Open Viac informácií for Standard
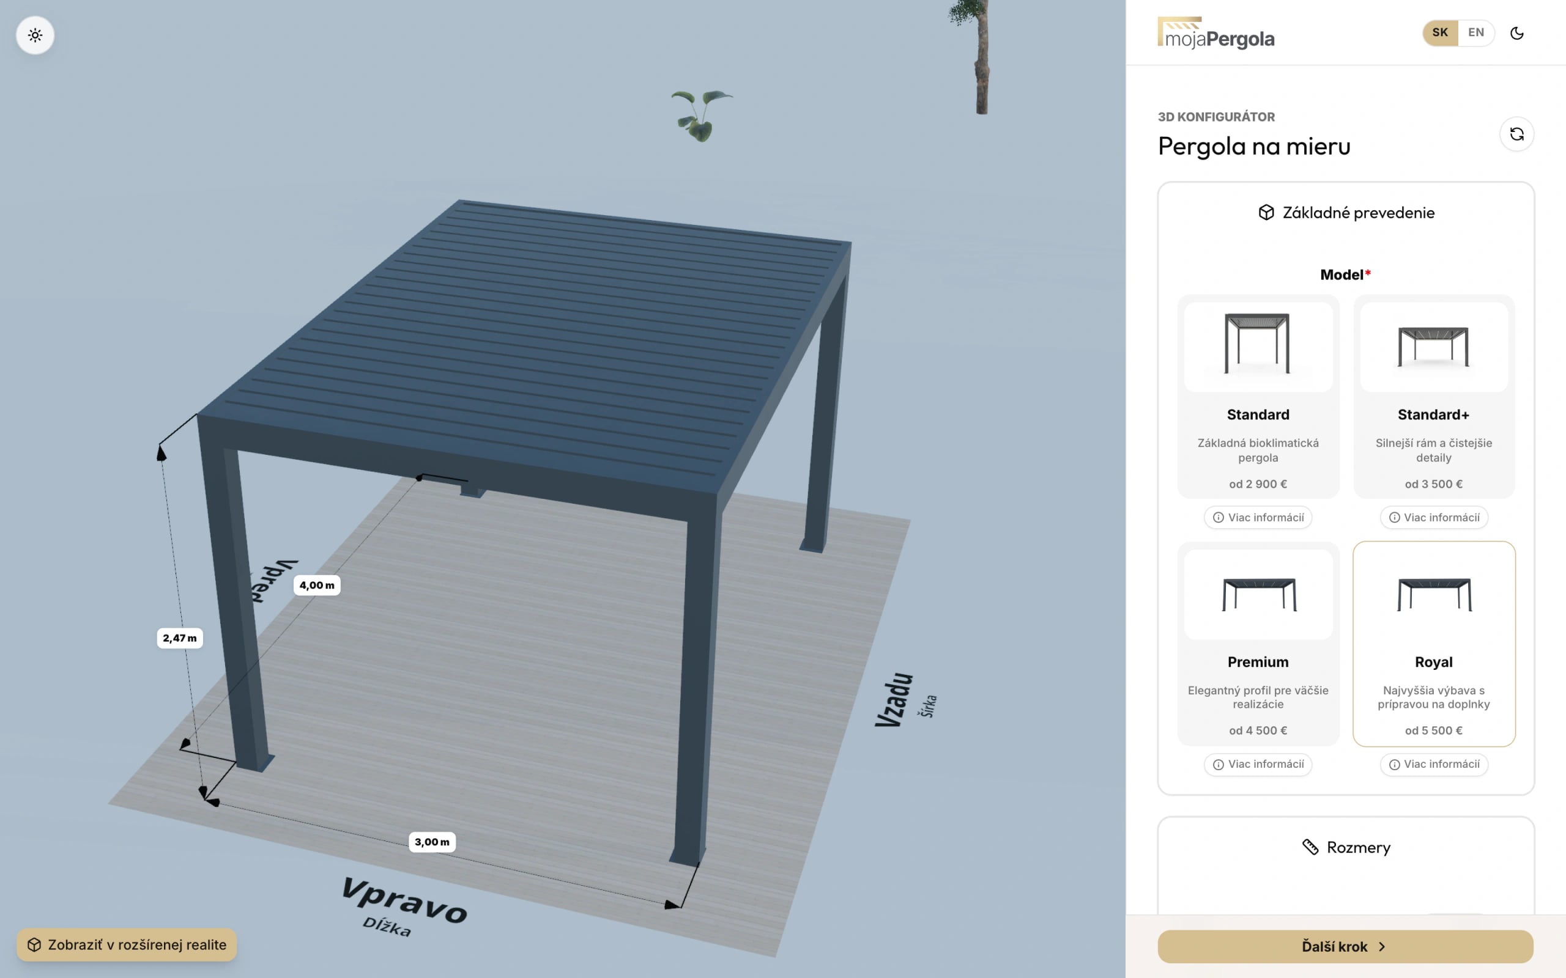The height and width of the screenshot is (978, 1566). [1258, 518]
